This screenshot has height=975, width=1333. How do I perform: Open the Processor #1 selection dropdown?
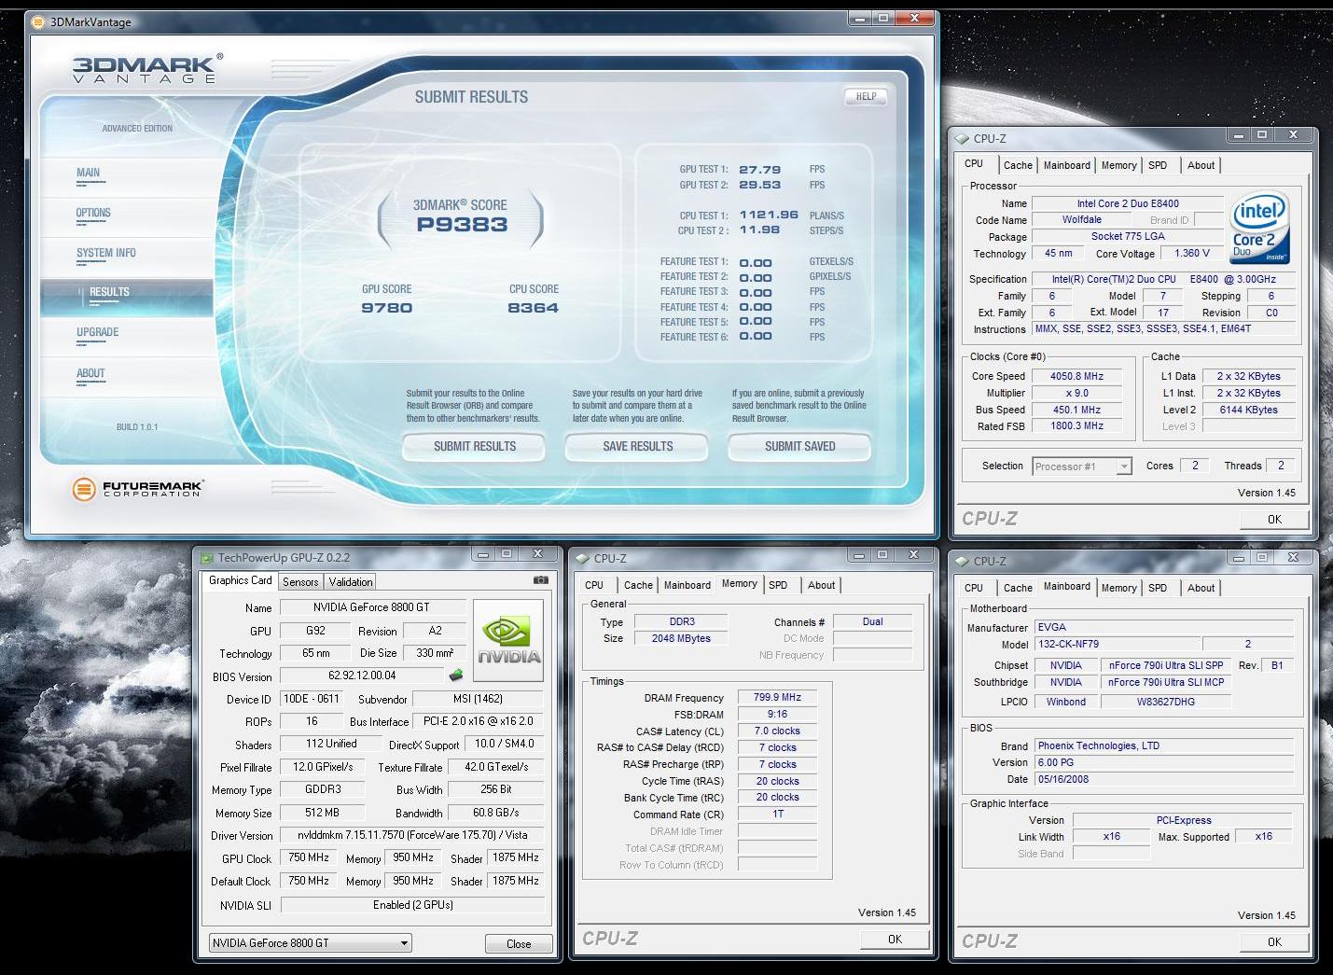1082,467
